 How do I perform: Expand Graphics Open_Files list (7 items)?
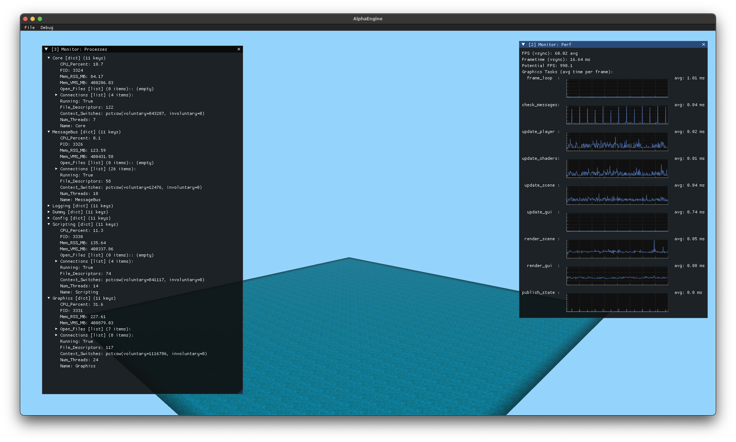click(57, 329)
